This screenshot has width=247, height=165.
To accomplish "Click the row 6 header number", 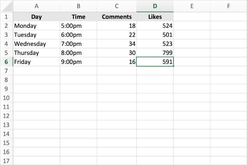I will 6,62.
